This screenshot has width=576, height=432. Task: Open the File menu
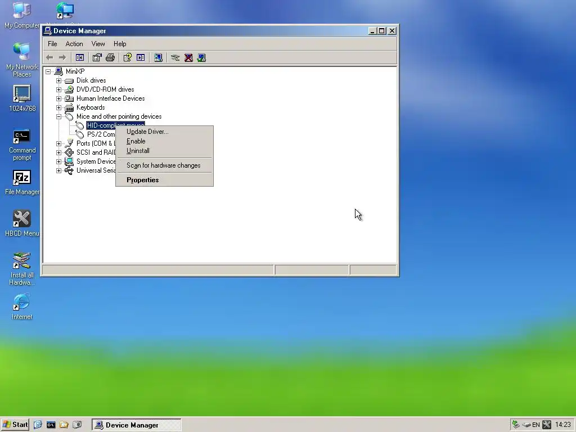point(52,44)
